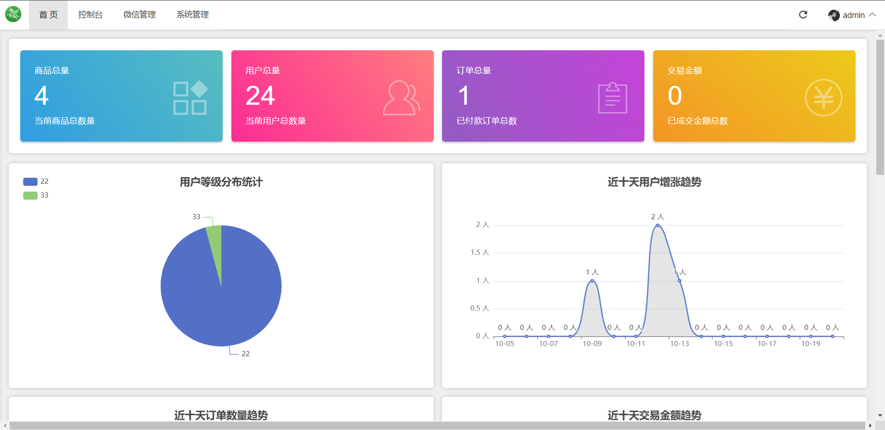Click the 近十天交易金额趋势 title
This screenshot has height=430, width=885.
coord(655,415)
